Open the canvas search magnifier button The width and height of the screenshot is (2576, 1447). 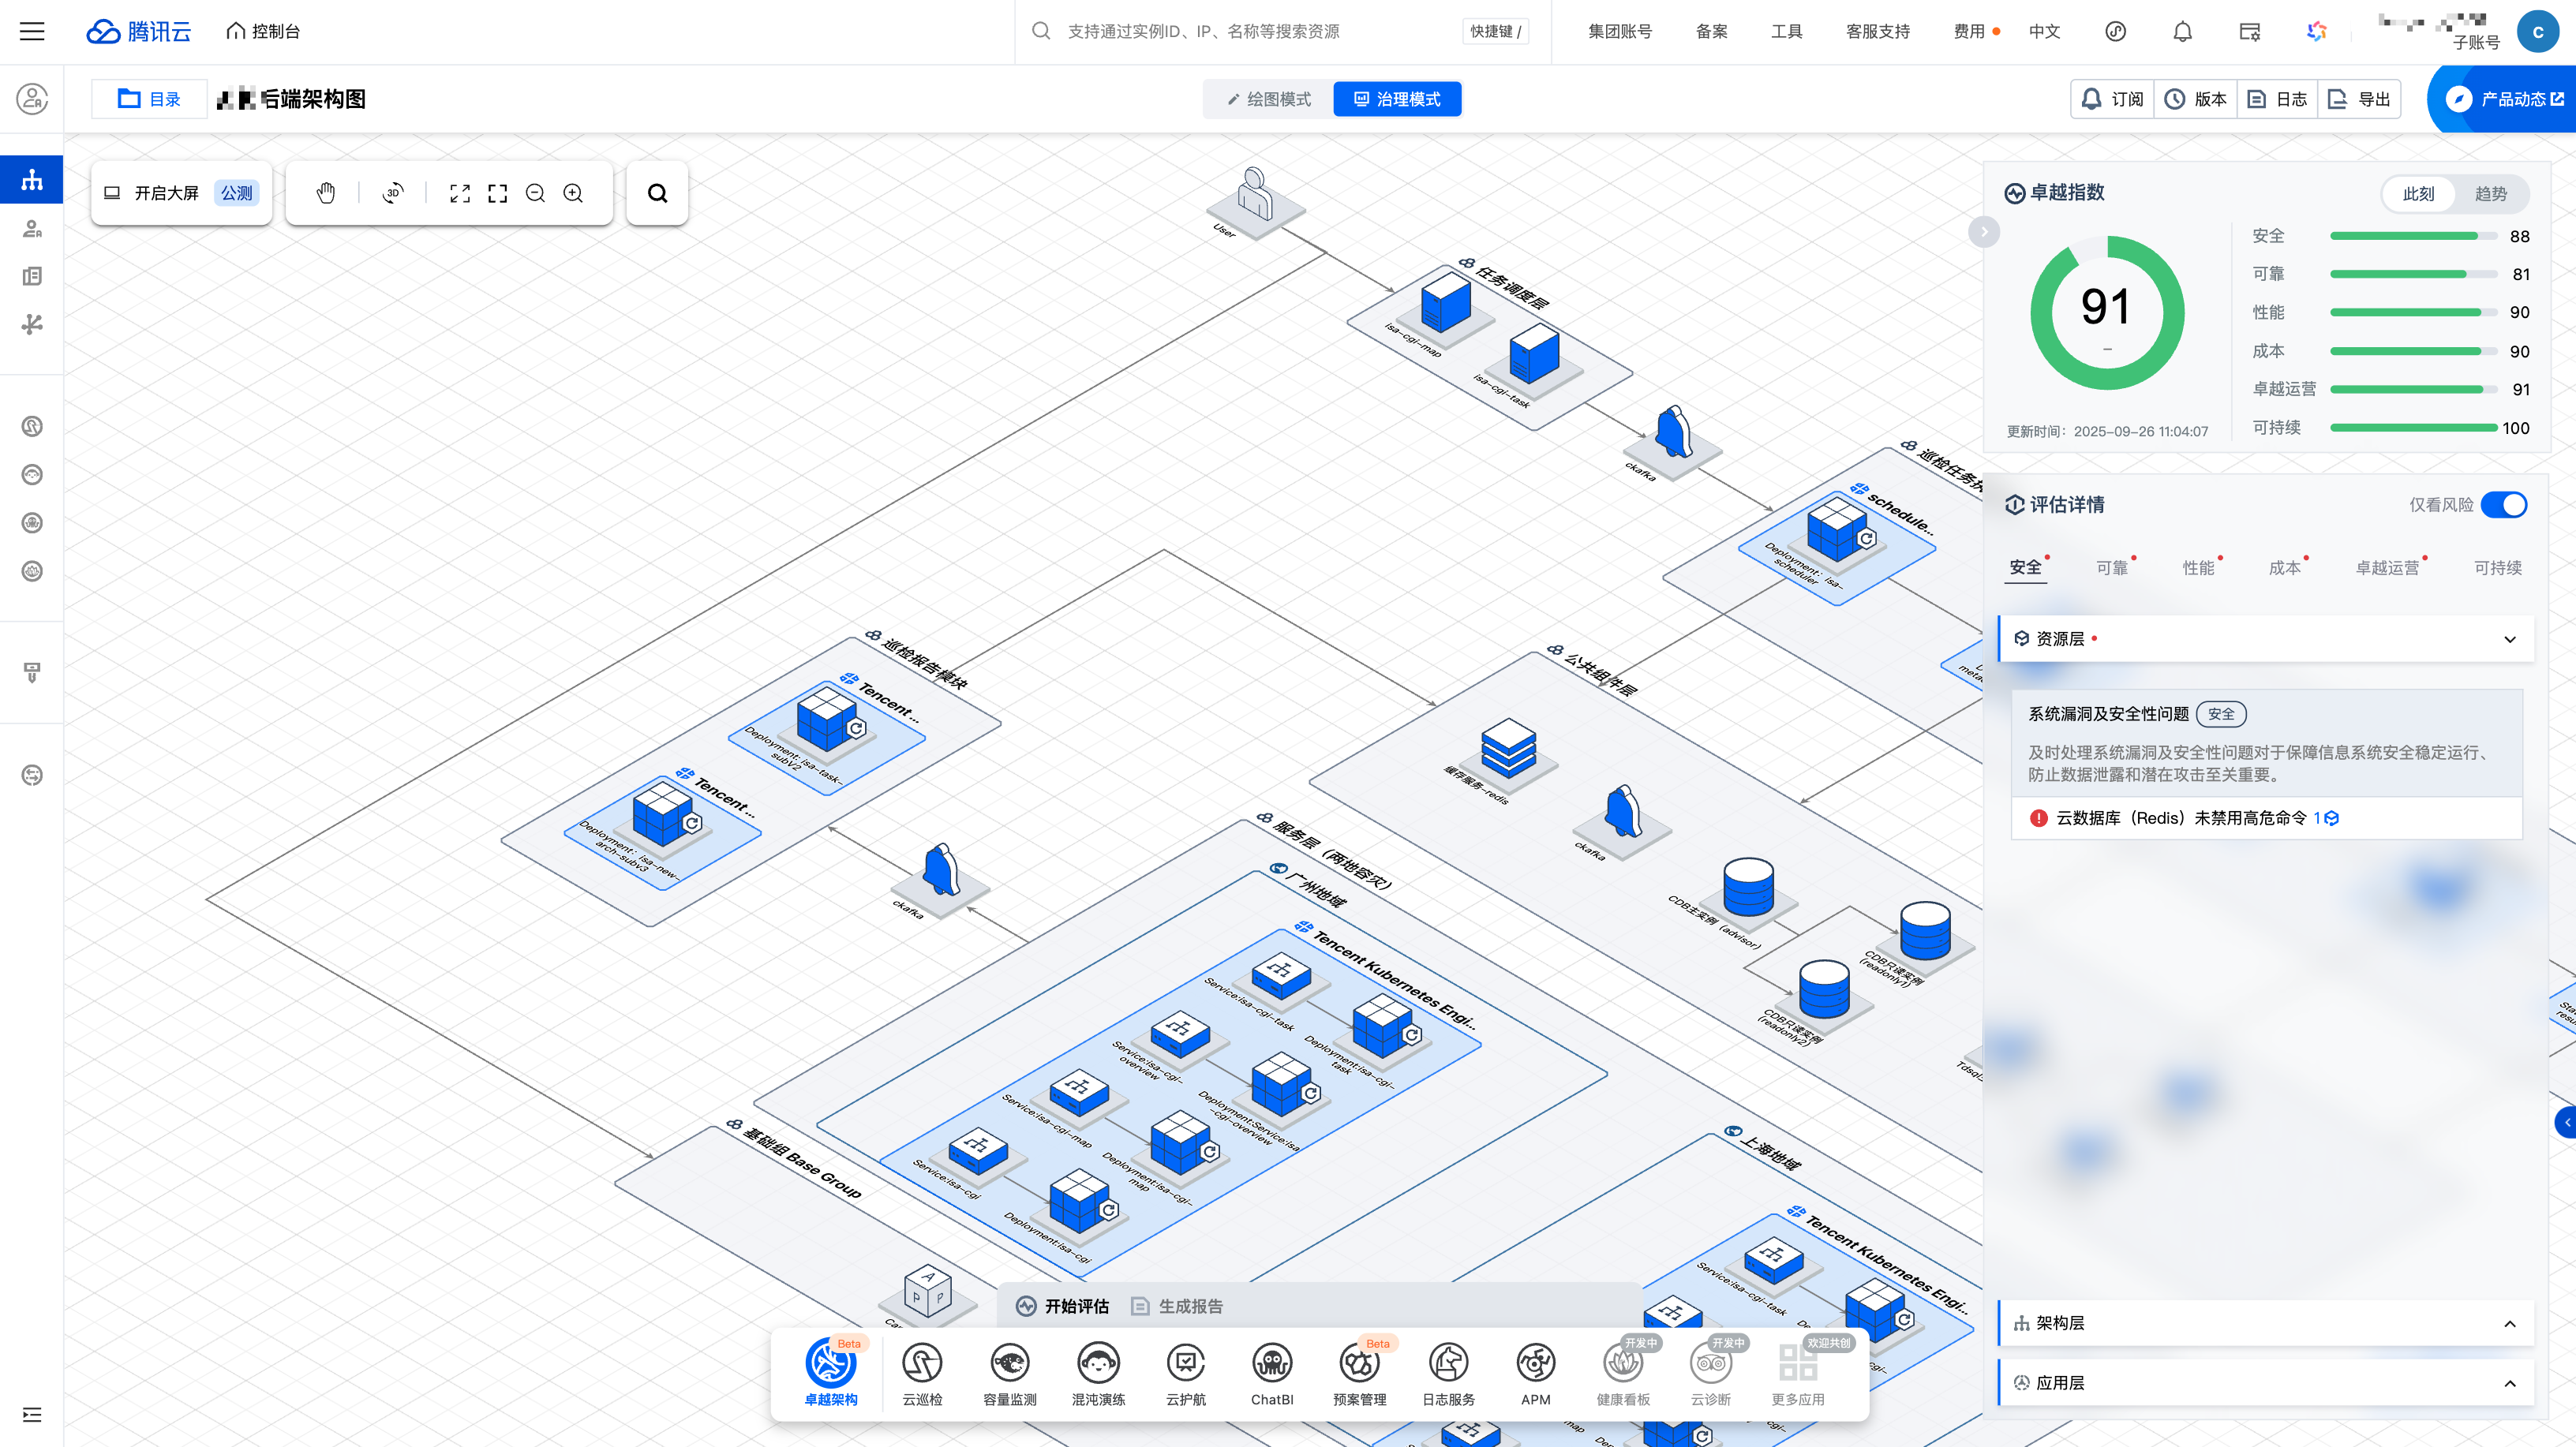pos(657,193)
